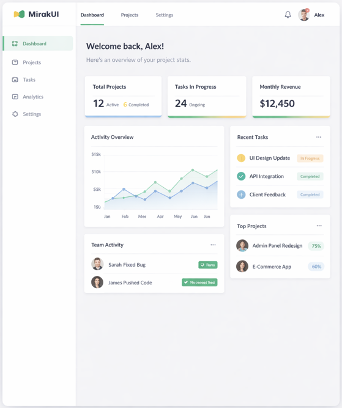Viewport: 342px width, 408px height.
Task: Click the Settings gear sidebar icon
Action: [x=15, y=114]
